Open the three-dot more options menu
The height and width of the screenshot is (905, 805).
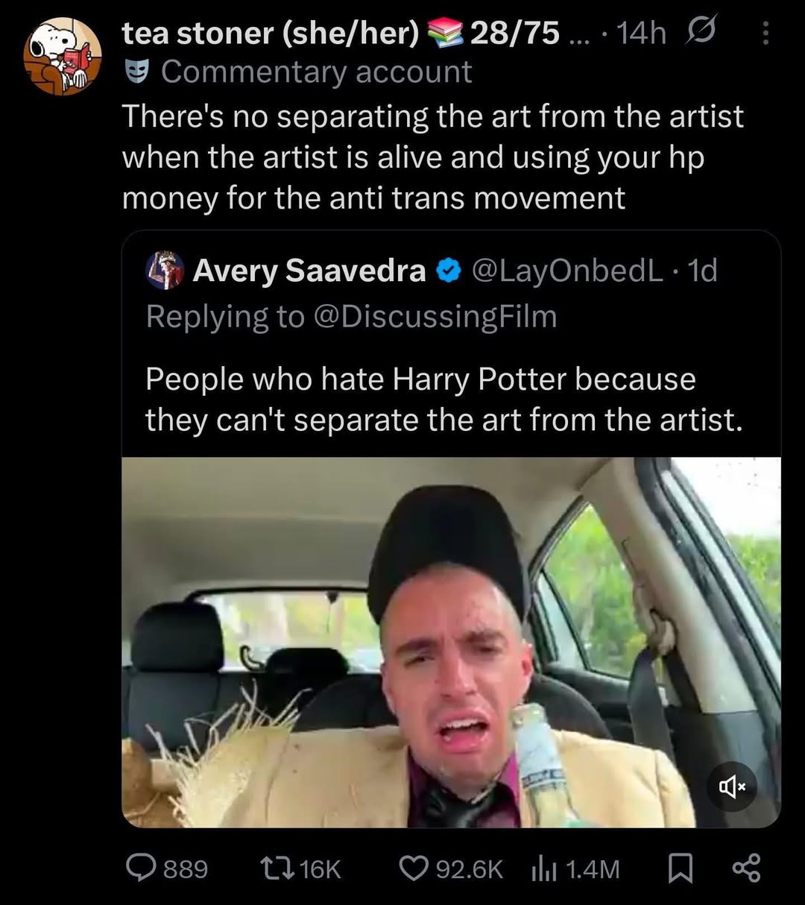tap(765, 33)
